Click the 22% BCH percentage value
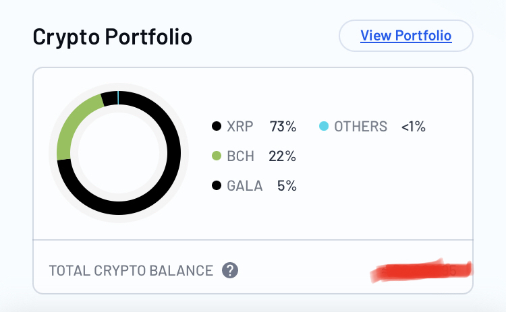The height and width of the screenshot is (312, 506). [283, 156]
